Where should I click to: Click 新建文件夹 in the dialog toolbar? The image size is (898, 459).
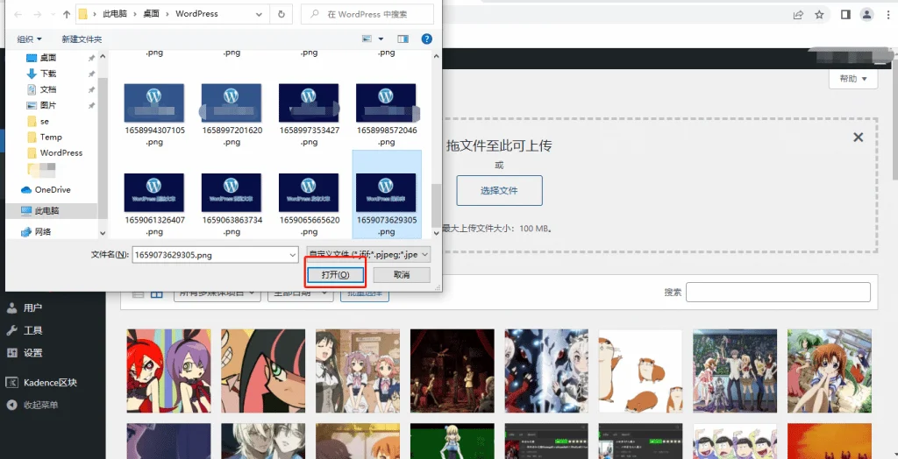(x=82, y=39)
